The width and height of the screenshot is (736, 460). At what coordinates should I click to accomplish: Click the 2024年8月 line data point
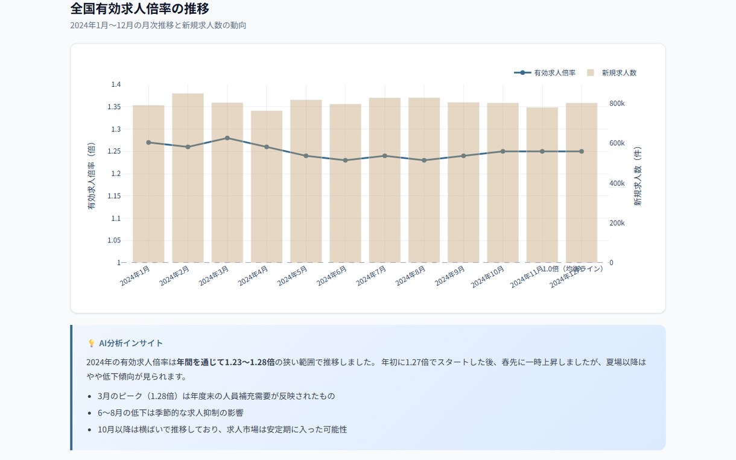(424, 160)
